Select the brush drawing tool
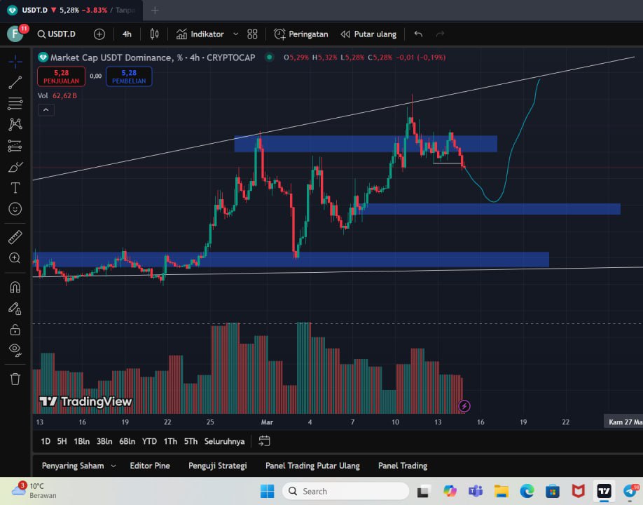The width and height of the screenshot is (643, 505). (x=15, y=167)
